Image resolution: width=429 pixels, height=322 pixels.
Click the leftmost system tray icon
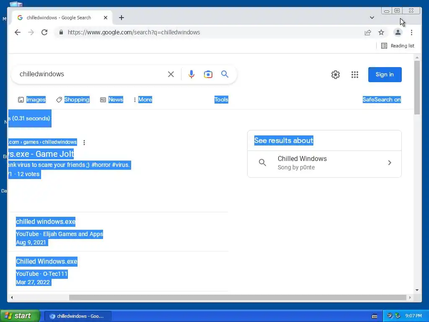(x=390, y=316)
